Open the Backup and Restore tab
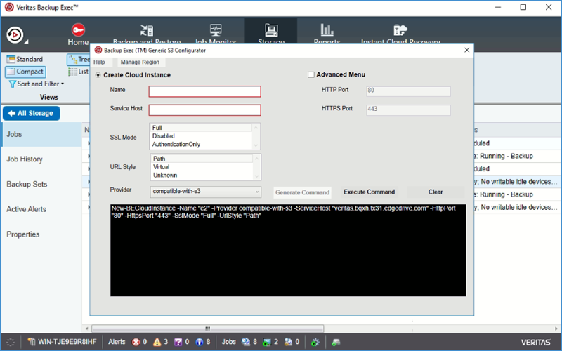 (147, 34)
